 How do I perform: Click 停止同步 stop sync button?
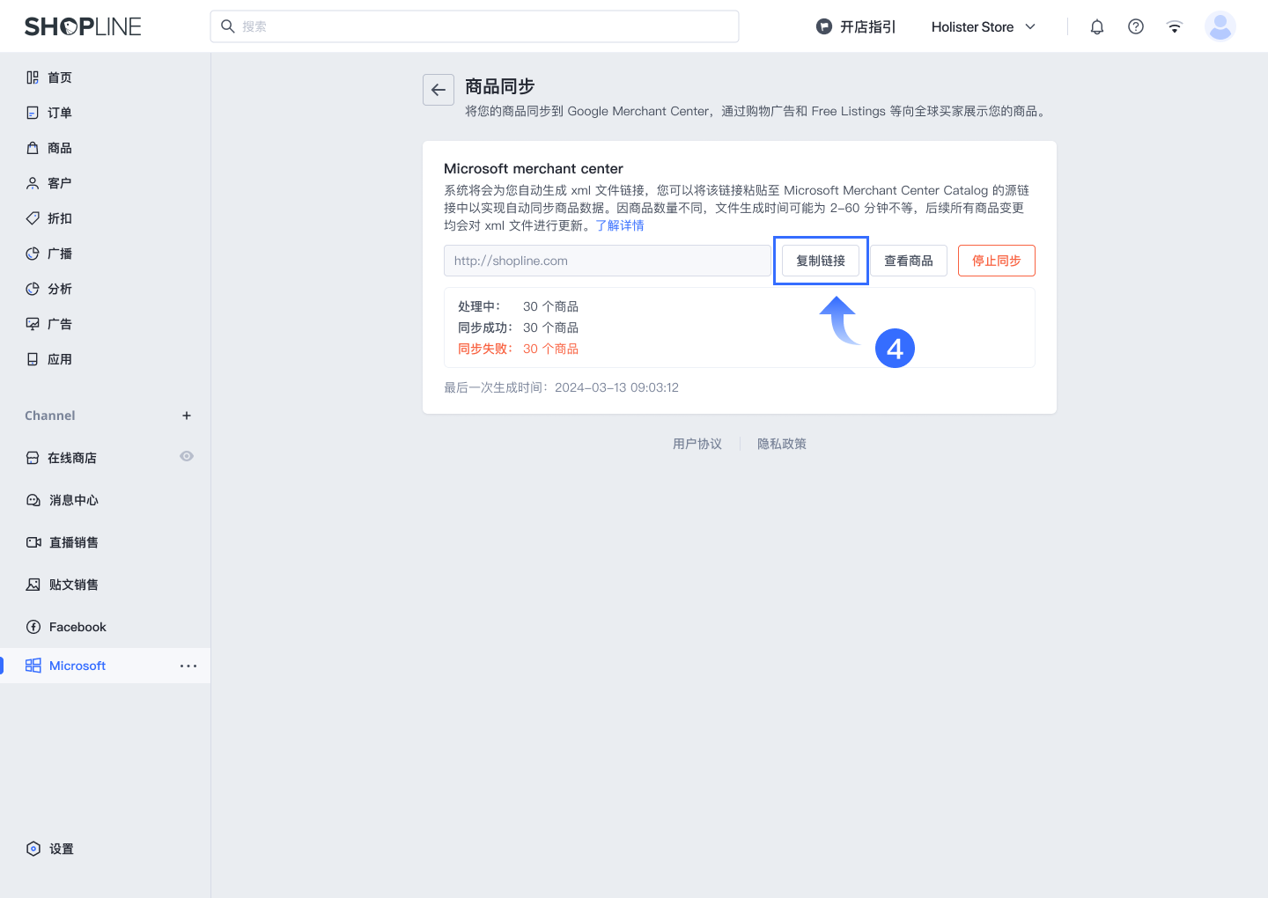coord(997,261)
